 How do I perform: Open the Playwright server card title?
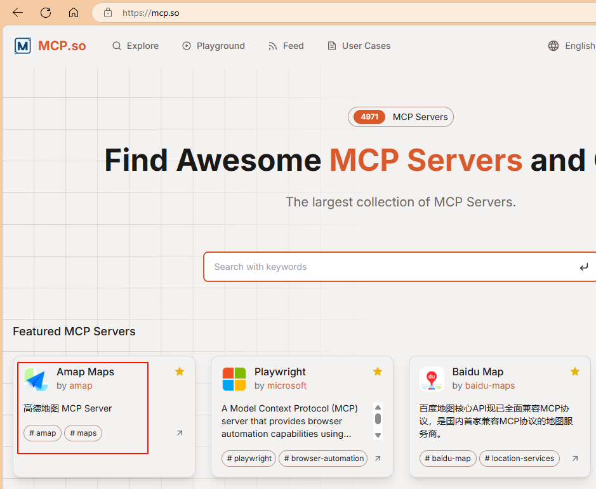click(280, 372)
